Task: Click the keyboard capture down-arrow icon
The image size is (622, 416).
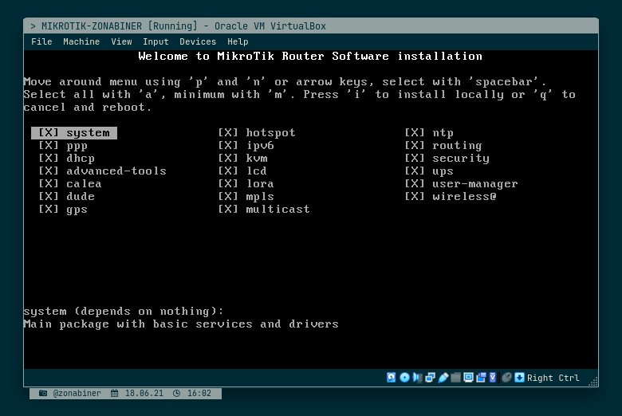Action: point(519,378)
